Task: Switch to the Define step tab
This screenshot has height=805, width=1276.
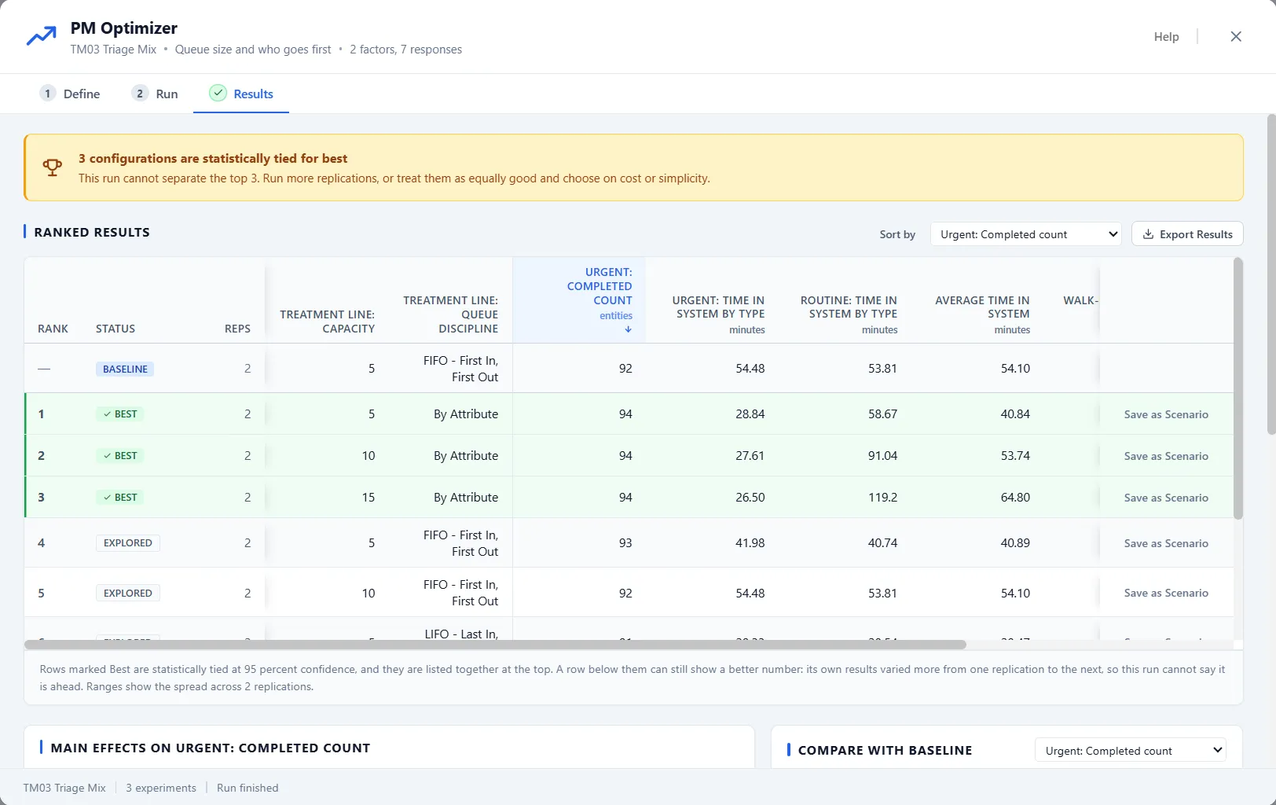Action: pyautogui.click(x=70, y=94)
